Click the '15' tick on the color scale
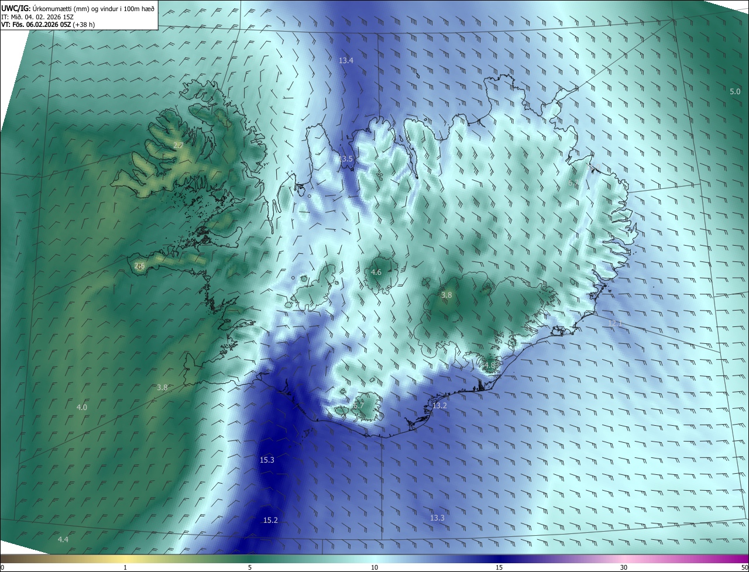749x572 pixels. (x=499, y=567)
